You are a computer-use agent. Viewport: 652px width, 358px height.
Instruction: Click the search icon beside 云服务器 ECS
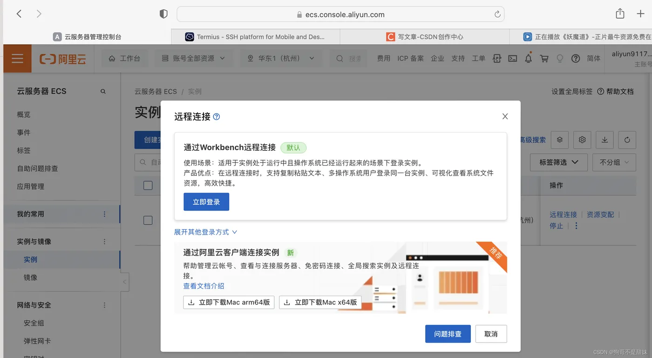click(x=103, y=91)
